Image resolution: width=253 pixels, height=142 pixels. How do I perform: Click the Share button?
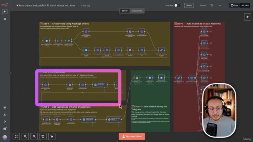tap(189, 6)
